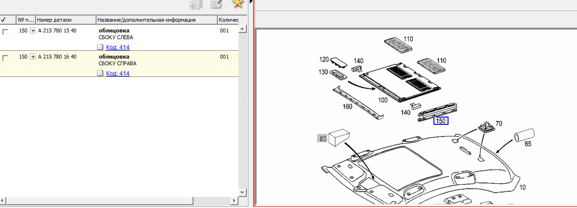Click the СБОКУ СПРАВА description text
The width and height of the screenshot is (577, 208).
point(117,63)
